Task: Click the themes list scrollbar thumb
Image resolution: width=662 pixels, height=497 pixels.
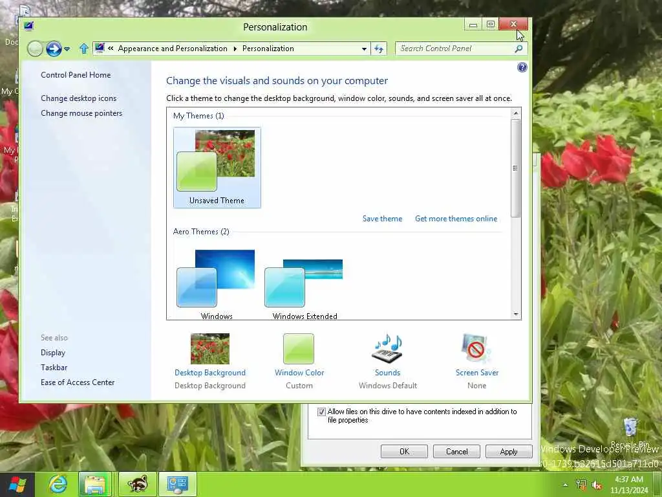Action: click(515, 168)
